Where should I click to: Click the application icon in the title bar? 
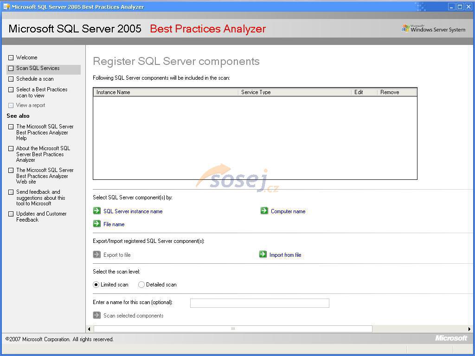[x=6, y=6]
